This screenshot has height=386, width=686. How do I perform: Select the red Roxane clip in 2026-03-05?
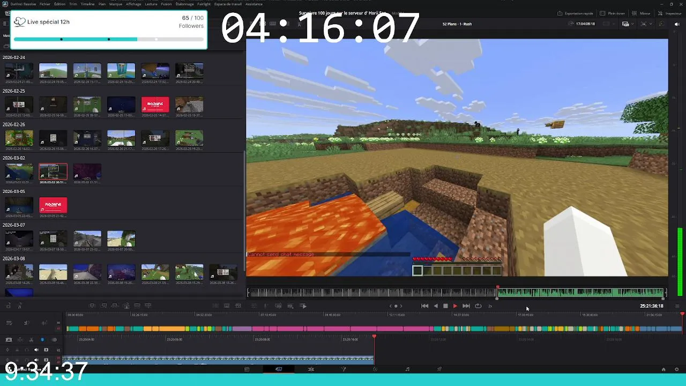[53, 205]
